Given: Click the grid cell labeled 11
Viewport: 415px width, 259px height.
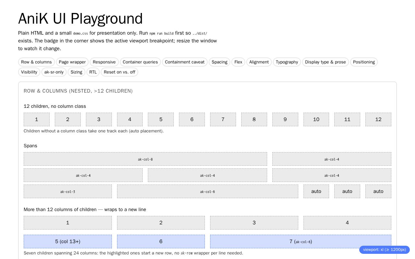Looking at the screenshot, I should point(347,119).
